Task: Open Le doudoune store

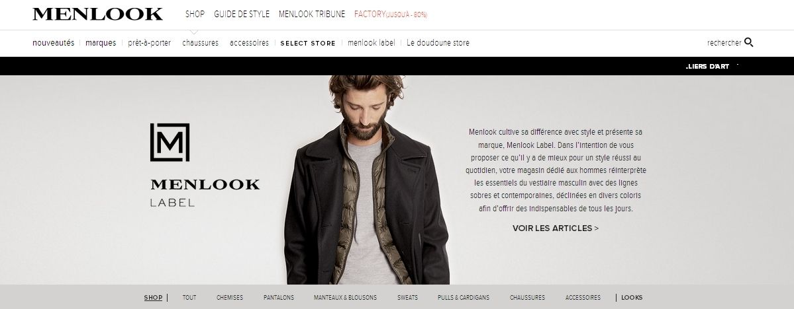Action: click(438, 43)
